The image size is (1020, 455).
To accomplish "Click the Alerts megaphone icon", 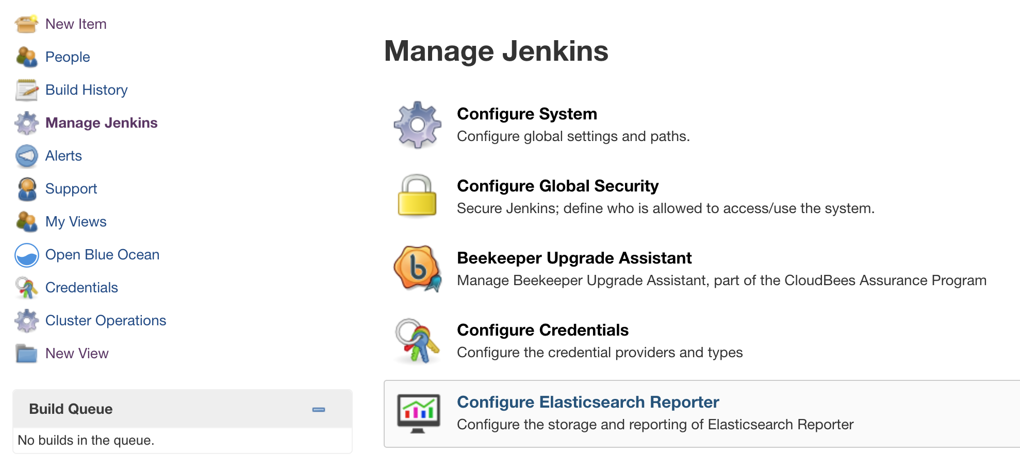I will [x=26, y=155].
